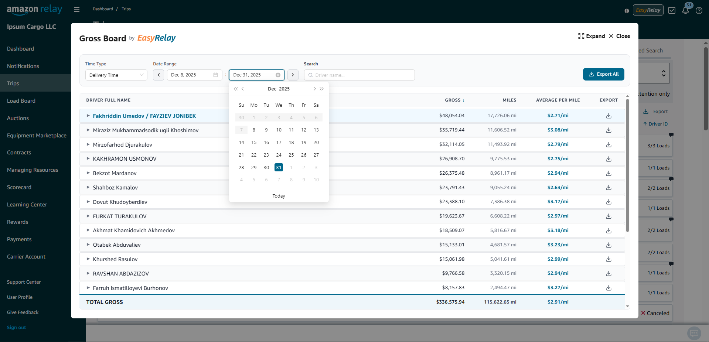Click the Export All button
Viewport: 709px width, 342px height.
click(x=603, y=74)
